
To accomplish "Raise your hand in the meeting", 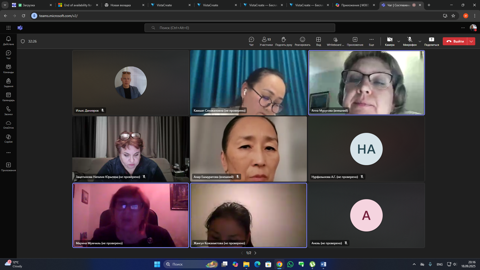I will tap(283, 41).
